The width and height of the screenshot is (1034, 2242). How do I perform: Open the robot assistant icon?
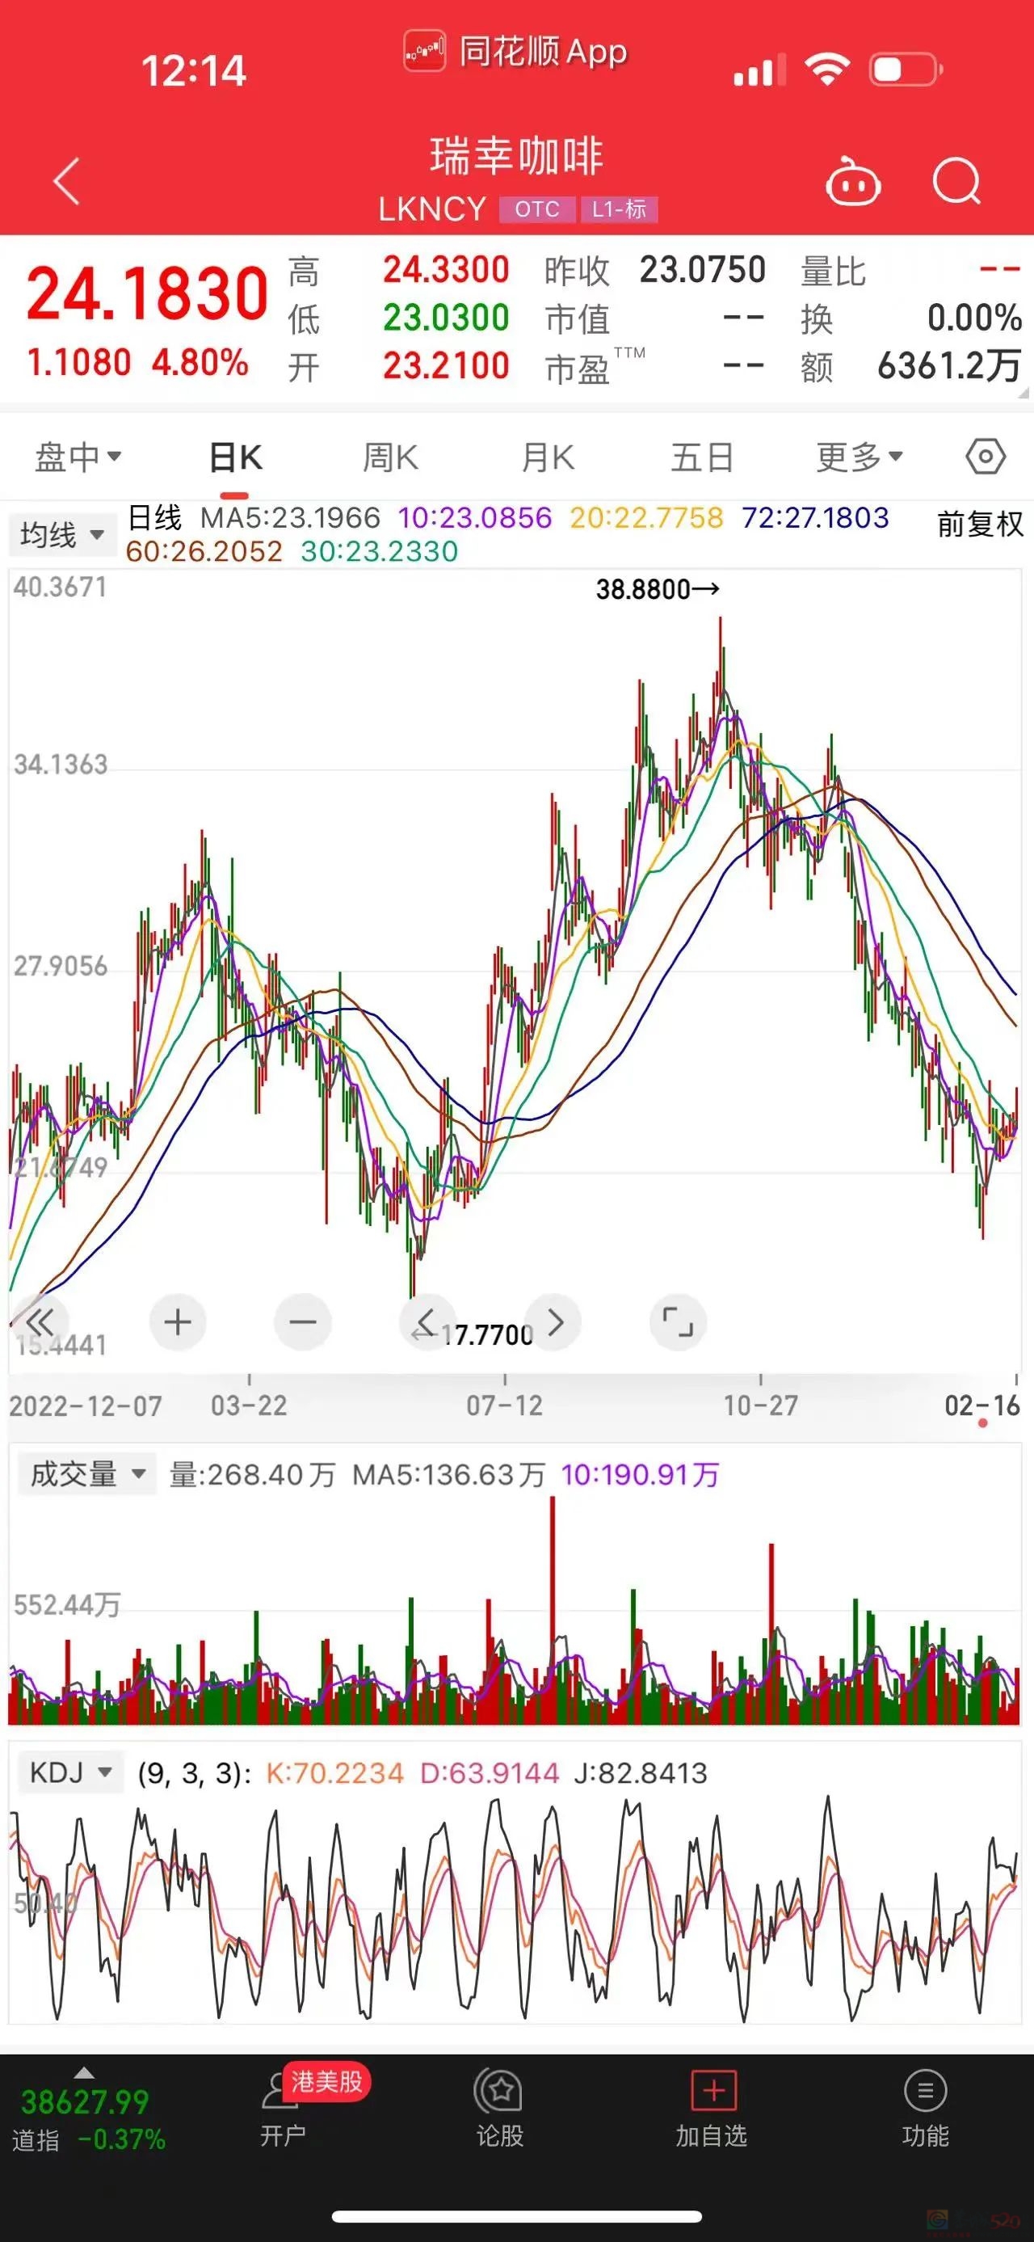(x=851, y=183)
